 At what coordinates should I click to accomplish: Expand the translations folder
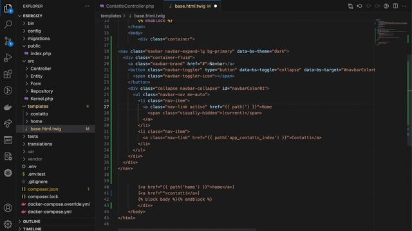point(40,144)
